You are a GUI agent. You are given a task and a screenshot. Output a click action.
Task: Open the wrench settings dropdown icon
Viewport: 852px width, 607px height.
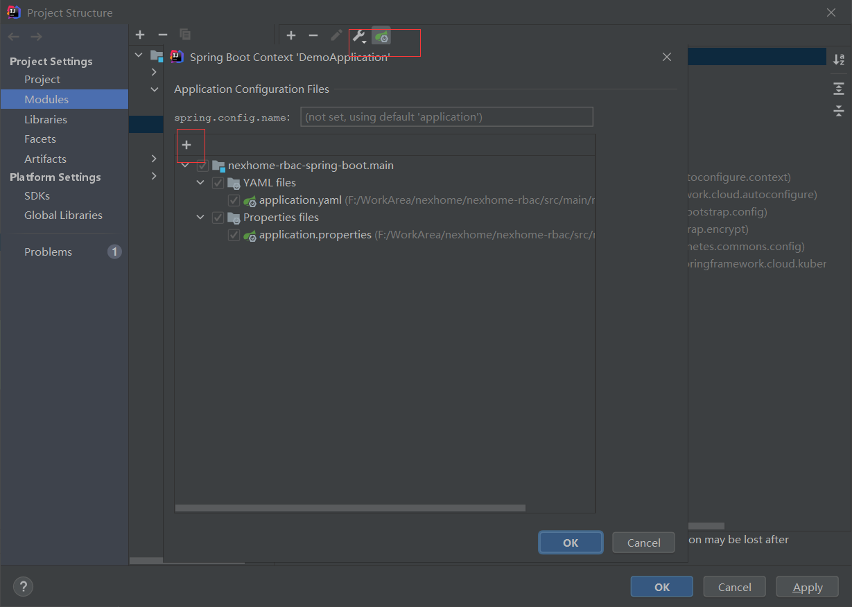(x=359, y=36)
